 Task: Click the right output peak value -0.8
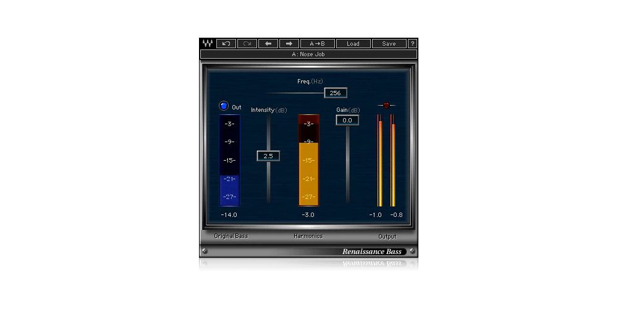pyautogui.click(x=397, y=215)
